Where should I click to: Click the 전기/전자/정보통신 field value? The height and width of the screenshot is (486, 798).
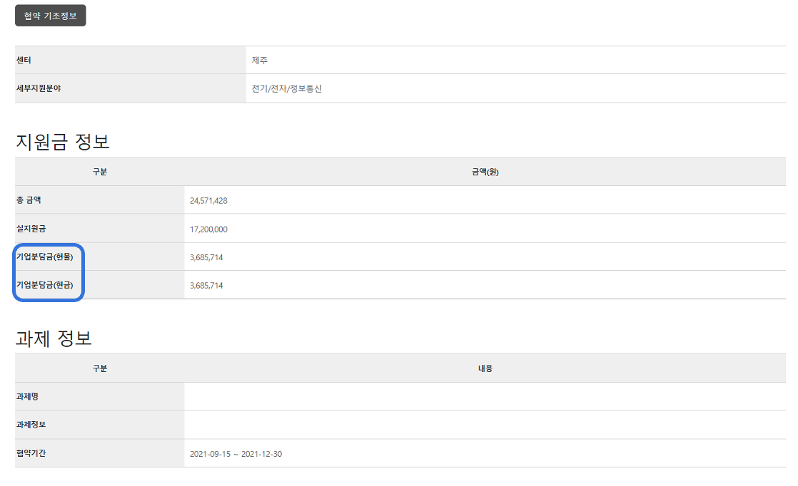click(287, 89)
